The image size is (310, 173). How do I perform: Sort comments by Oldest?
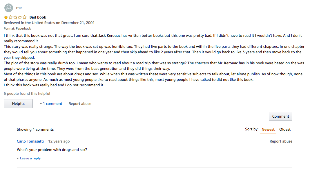[x=285, y=130]
